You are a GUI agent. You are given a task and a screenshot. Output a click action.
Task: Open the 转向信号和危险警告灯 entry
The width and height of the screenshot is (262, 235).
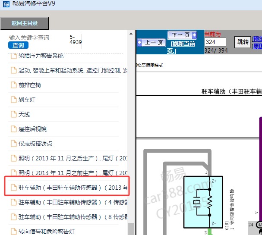pyautogui.click(x=47, y=232)
